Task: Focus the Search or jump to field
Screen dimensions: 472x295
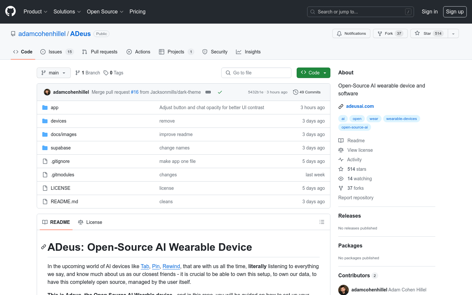Action: (361, 12)
